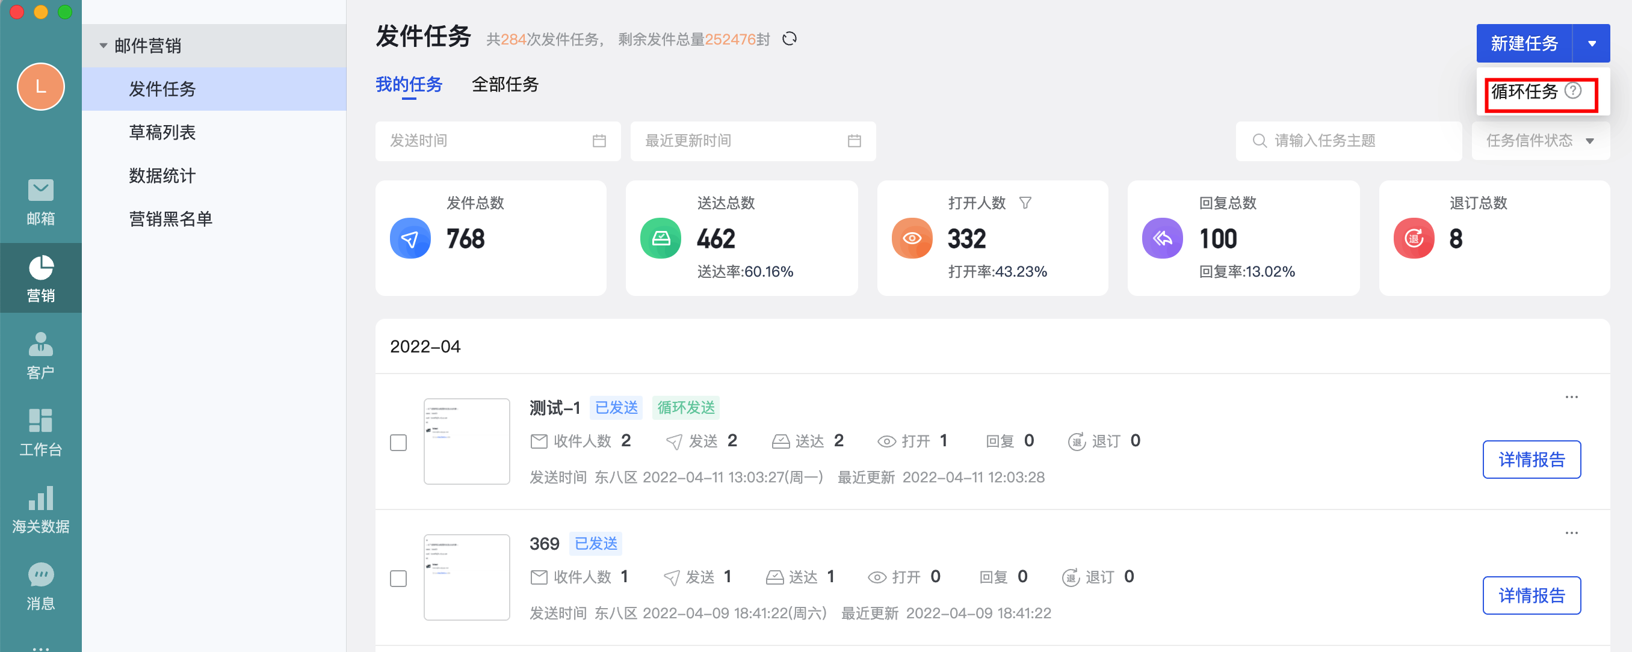This screenshot has height=652, width=1632.
Task: Open the 海关数据 customs data icon
Action: [x=40, y=509]
